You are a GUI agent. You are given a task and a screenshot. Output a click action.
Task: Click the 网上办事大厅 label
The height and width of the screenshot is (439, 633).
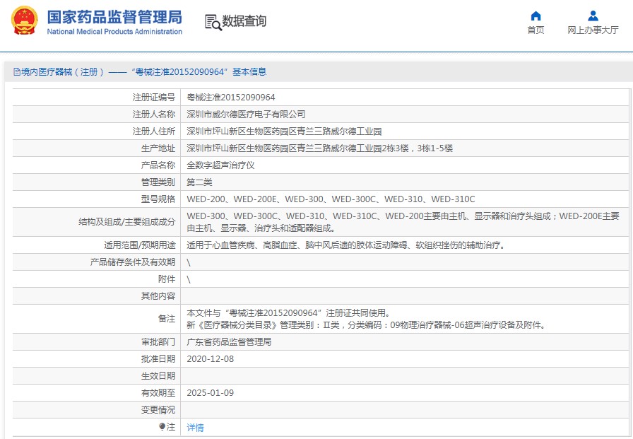(x=593, y=30)
